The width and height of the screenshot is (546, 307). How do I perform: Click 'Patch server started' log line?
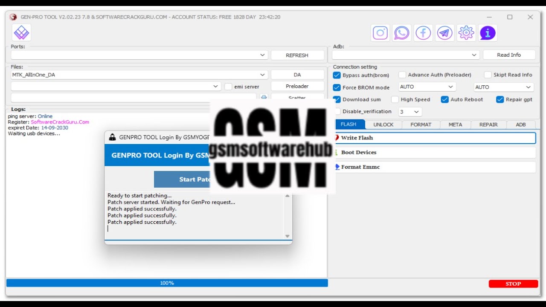click(x=171, y=202)
